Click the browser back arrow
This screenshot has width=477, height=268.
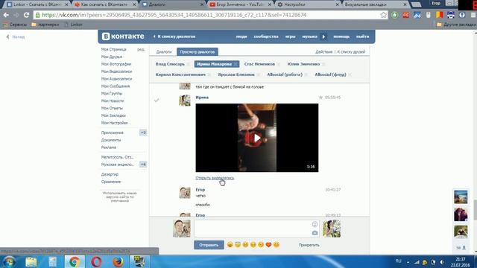(x=6, y=15)
